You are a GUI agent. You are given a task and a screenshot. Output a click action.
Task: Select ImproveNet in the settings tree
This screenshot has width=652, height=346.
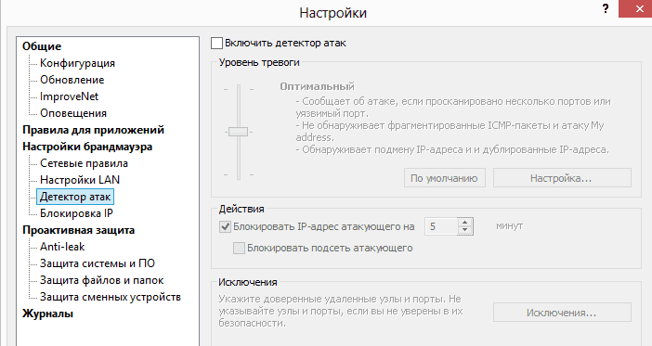point(69,96)
